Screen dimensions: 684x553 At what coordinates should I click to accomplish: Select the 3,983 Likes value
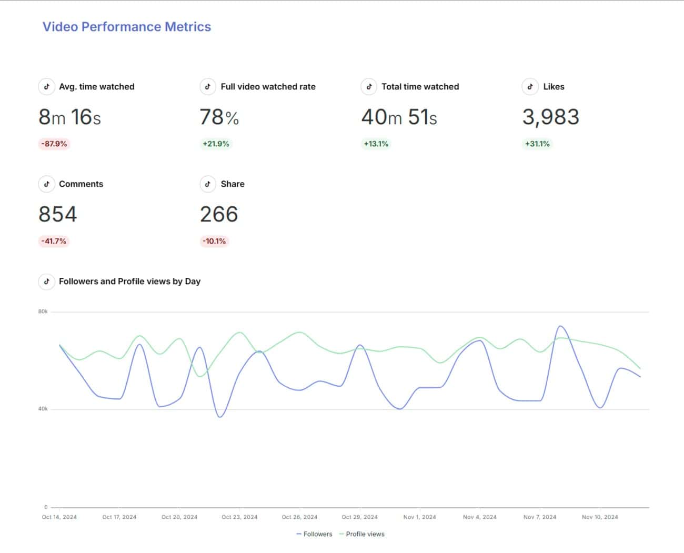550,116
